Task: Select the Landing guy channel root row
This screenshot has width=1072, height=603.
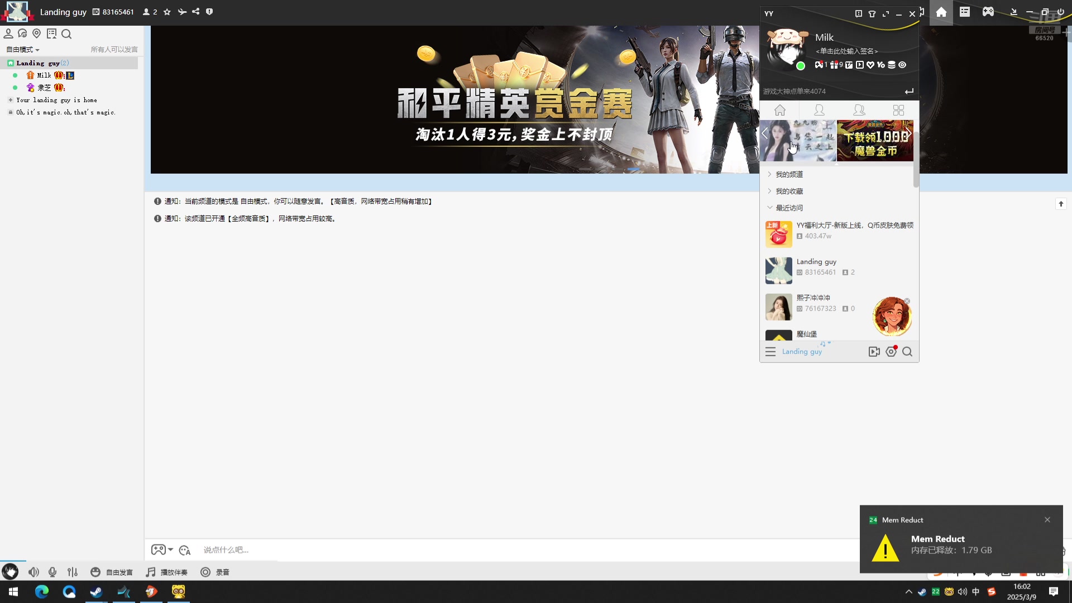Action: 69,63
